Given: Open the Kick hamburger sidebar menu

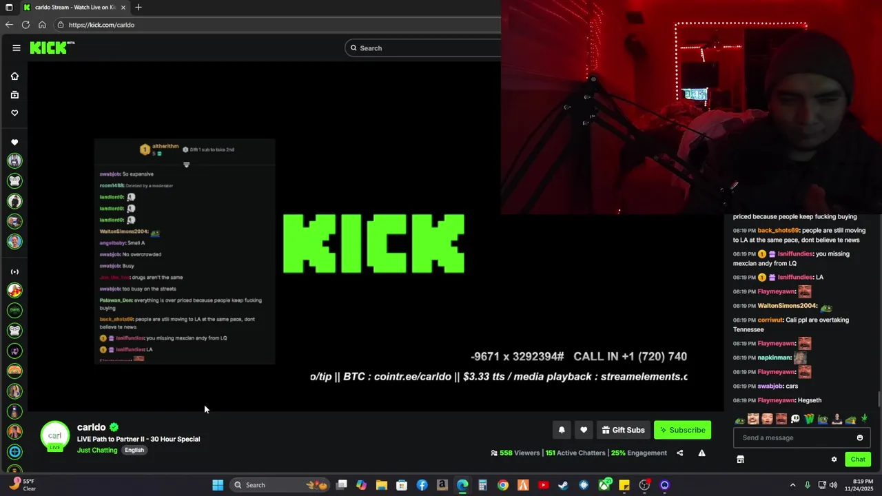Looking at the screenshot, I should click(x=17, y=48).
